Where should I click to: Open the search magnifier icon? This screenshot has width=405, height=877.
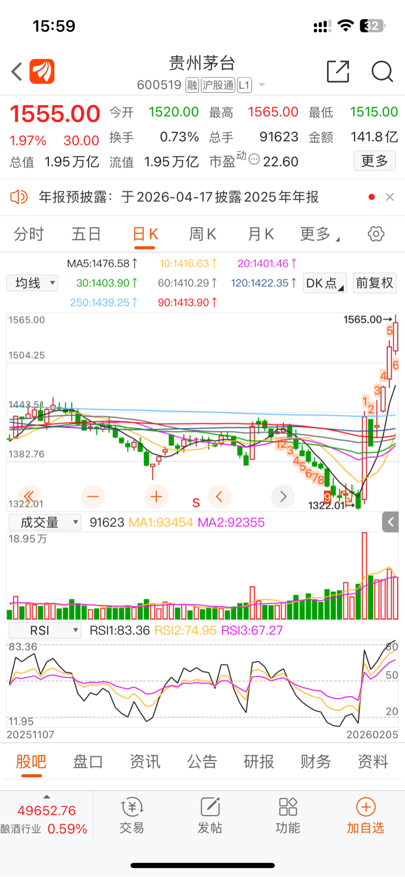(382, 71)
